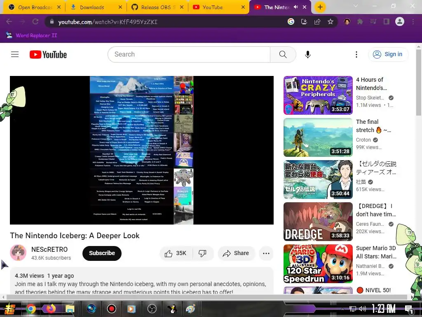This screenshot has height=317, width=422.
Task: Open the 3:51:28 Zelda landscape thumbnail
Action: click(x=318, y=137)
